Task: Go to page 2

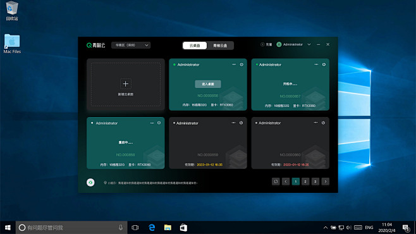Action: click(305, 182)
